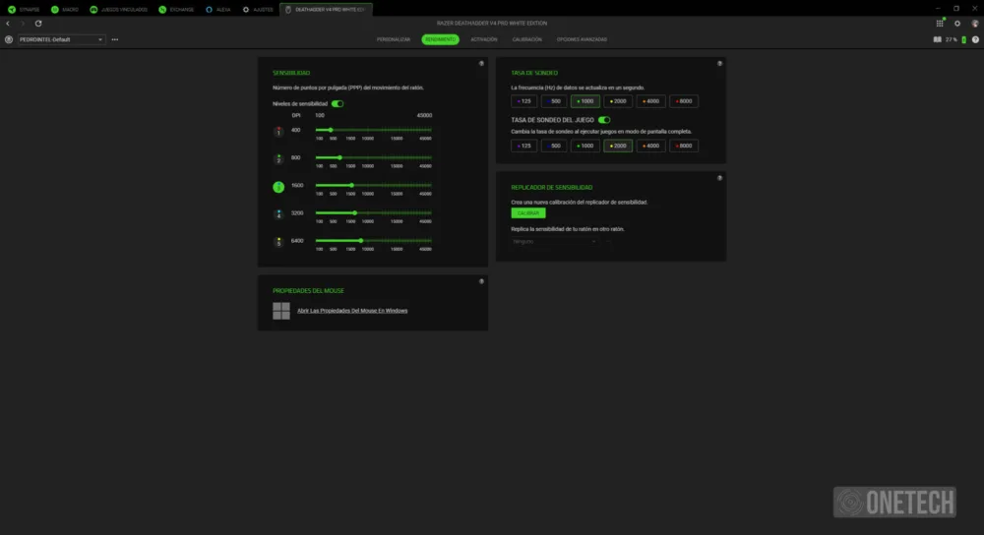Click the profile icon beside PEDROINTEL-Default
Image resolution: width=984 pixels, height=535 pixels.
pyautogui.click(x=9, y=39)
